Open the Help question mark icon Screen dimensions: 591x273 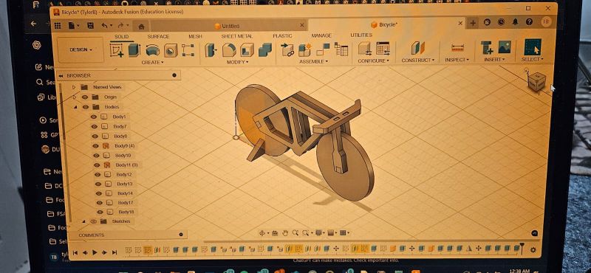coord(529,22)
